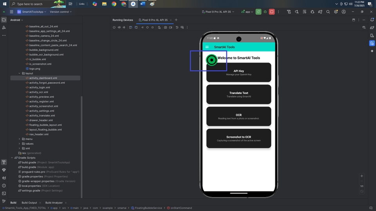Tap the Translate Text card

click(239, 94)
